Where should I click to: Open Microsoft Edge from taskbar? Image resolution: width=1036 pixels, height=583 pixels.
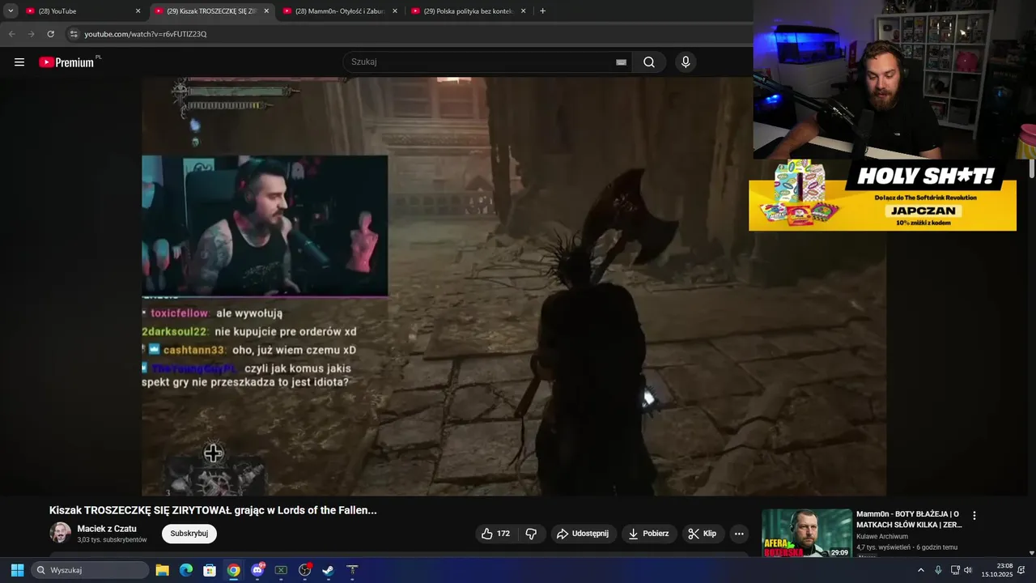tap(185, 570)
